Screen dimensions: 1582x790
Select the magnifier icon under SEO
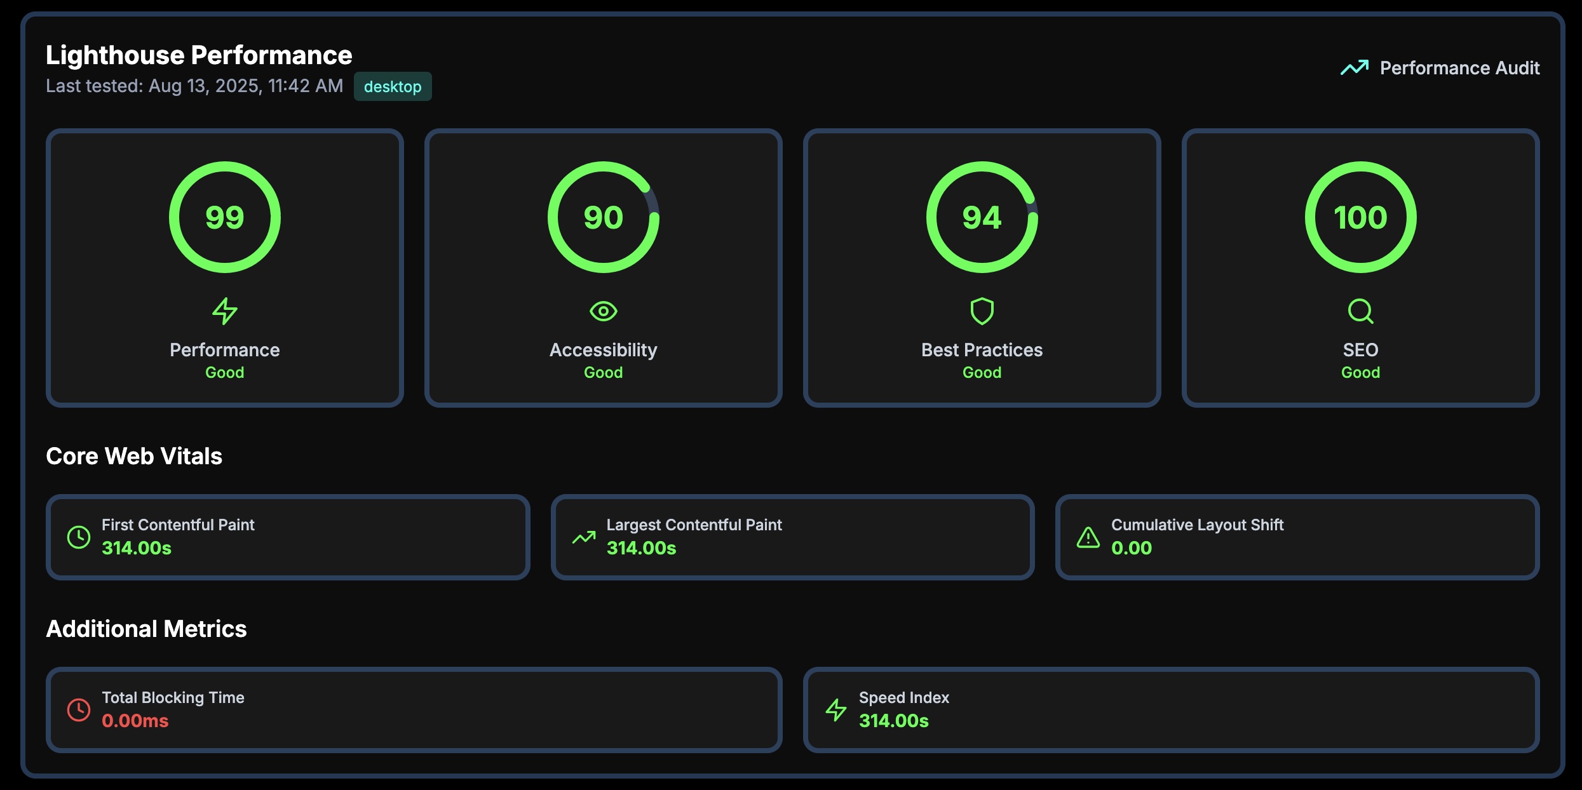click(x=1360, y=311)
